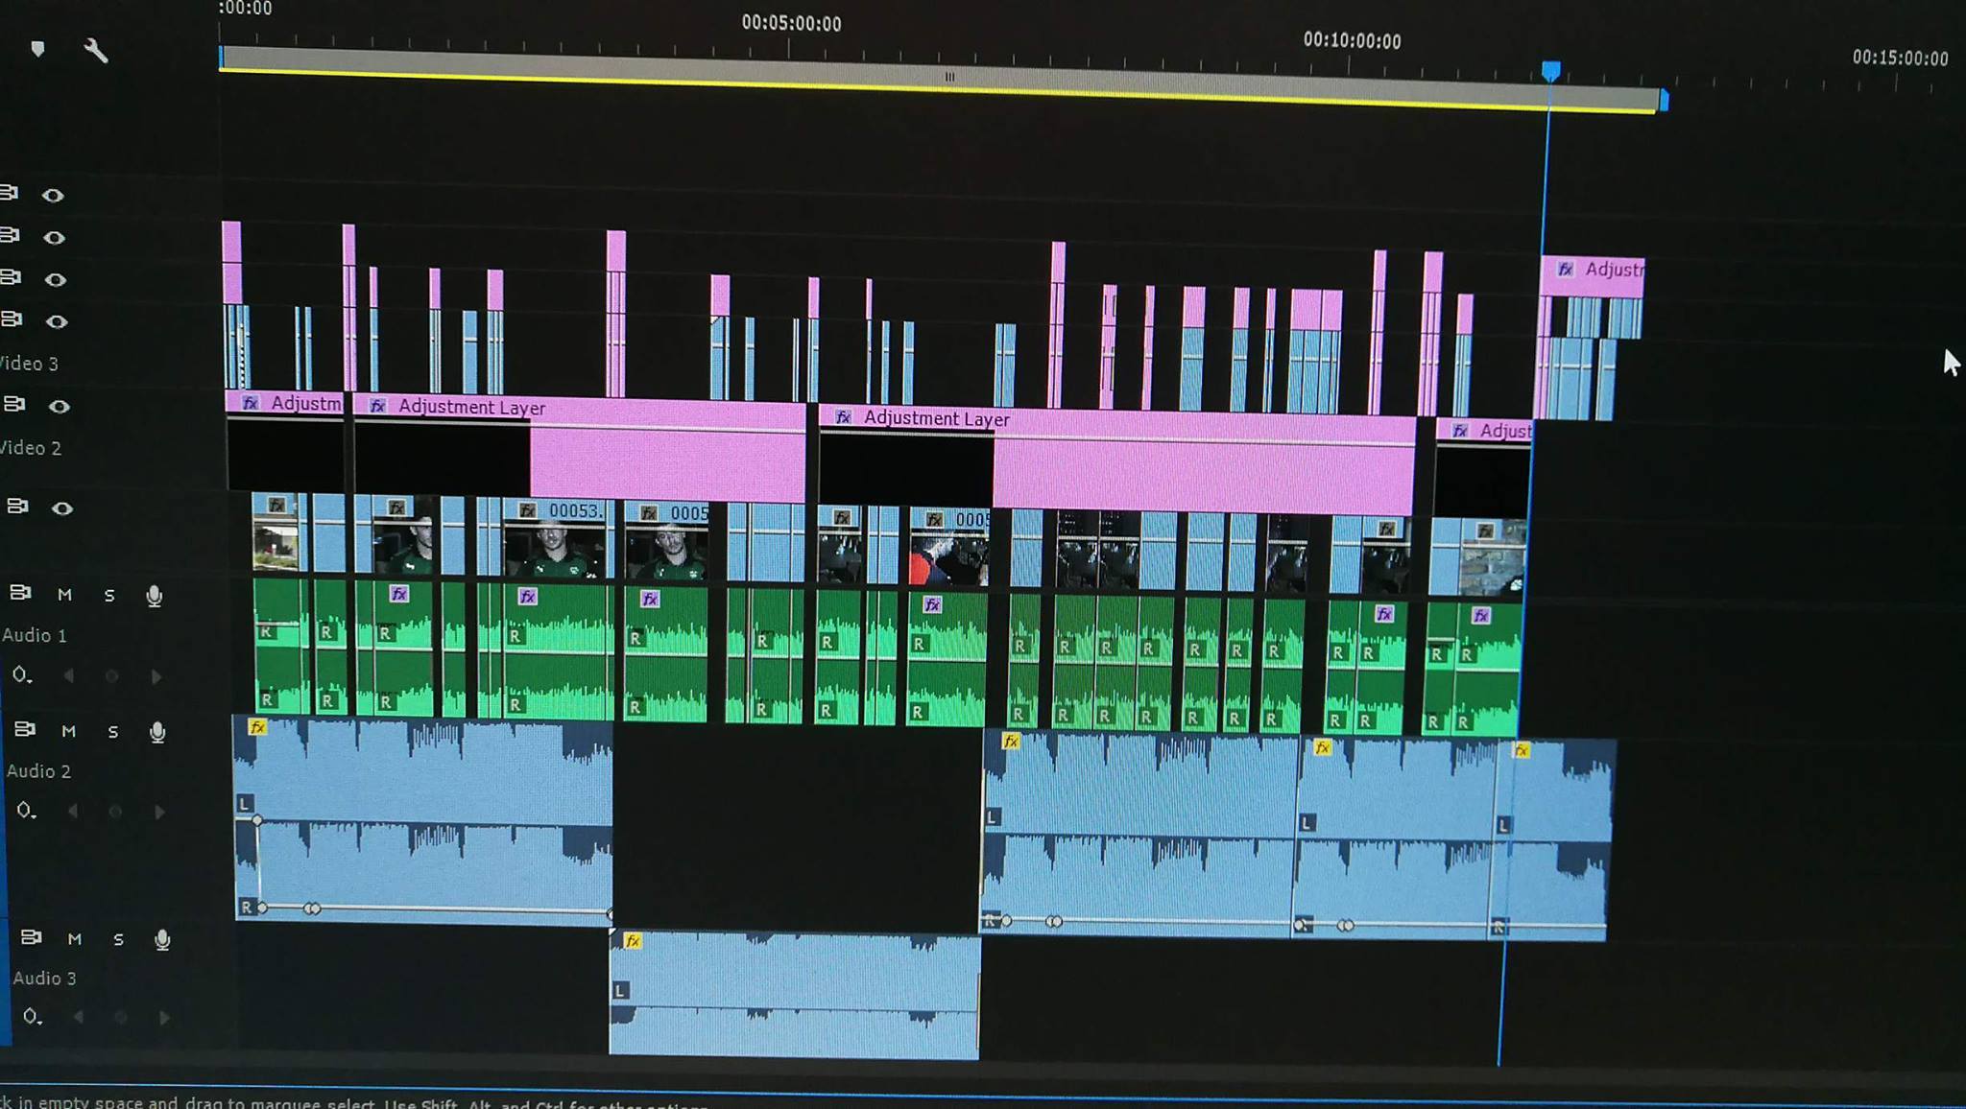Image resolution: width=1966 pixels, height=1109 pixels.
Task: Go to previous keyframe on Audio 2
Action: coord(73,812)
